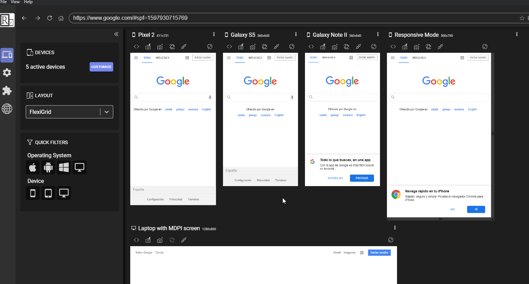
Task: Rotate the Galaxy Note II device
Action: [347, 47]
